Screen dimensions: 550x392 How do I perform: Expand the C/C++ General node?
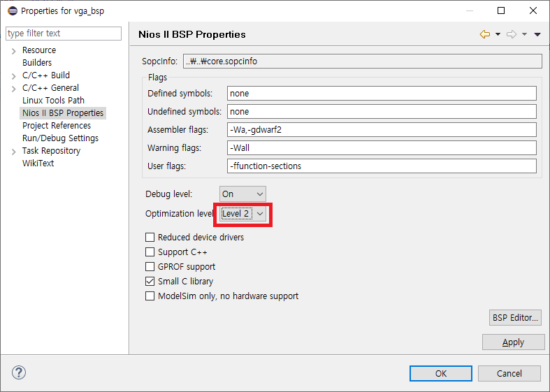14,89
